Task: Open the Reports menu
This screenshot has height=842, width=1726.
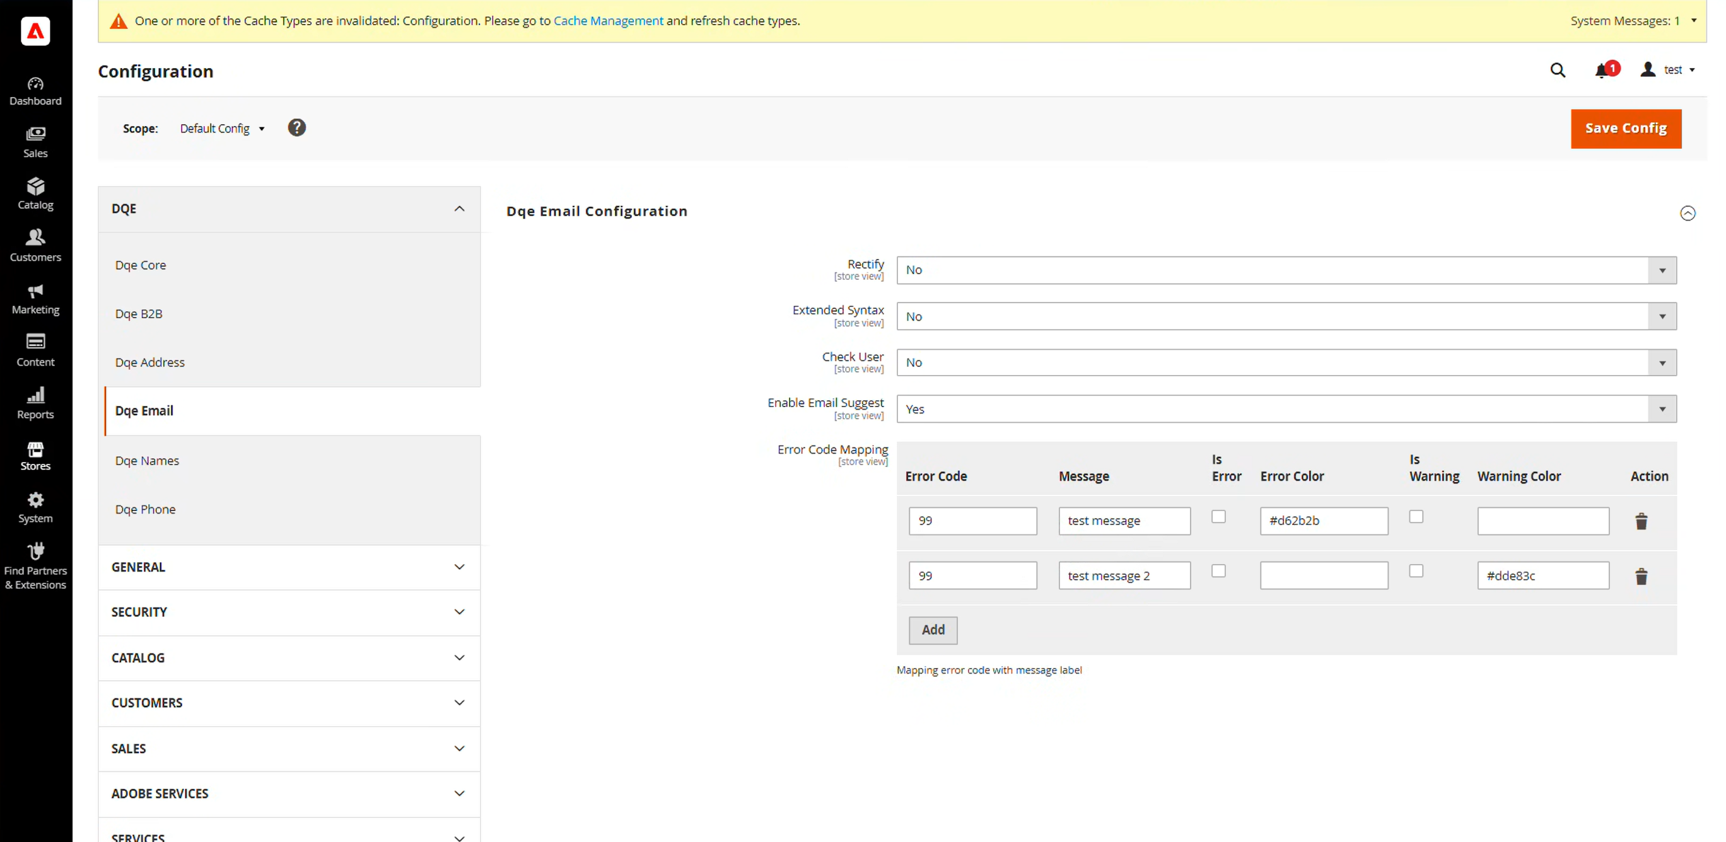Action: (35, 403)
